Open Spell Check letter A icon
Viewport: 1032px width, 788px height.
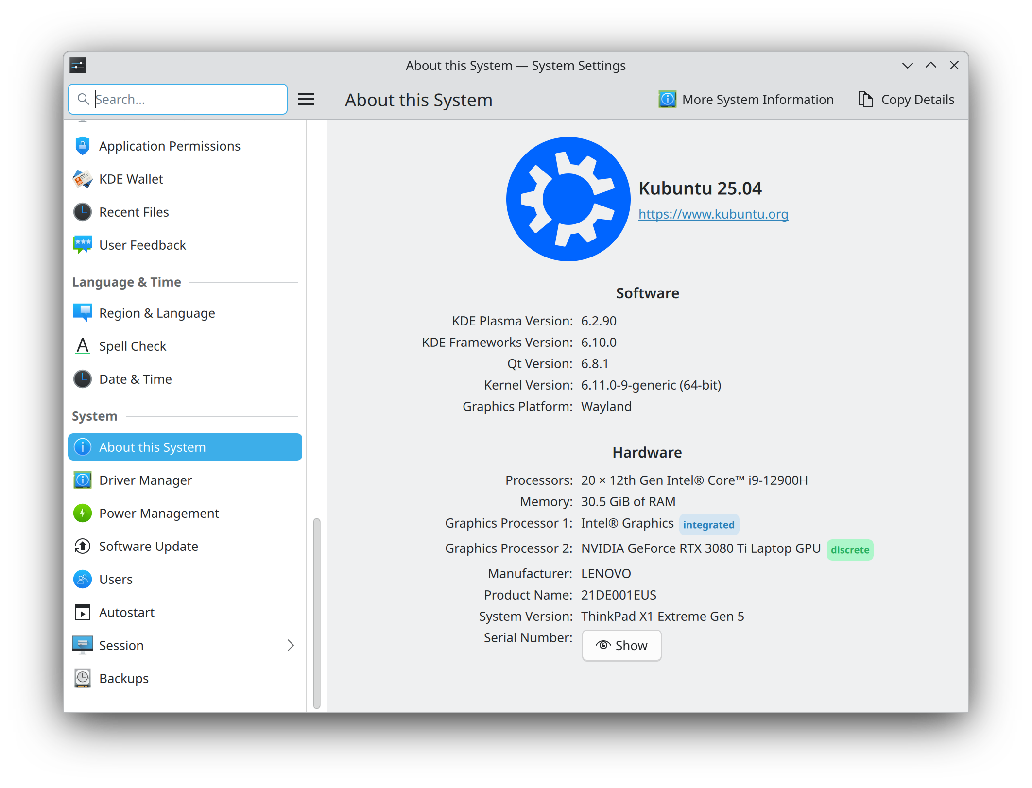point(83,346)
